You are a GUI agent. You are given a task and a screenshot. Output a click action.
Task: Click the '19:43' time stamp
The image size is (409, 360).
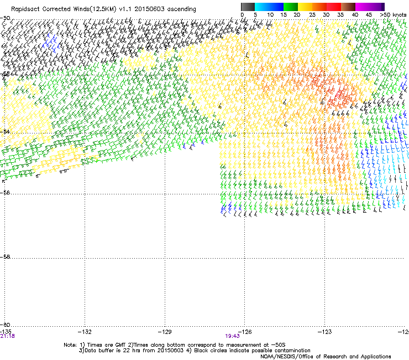click(x=232, y=336)
